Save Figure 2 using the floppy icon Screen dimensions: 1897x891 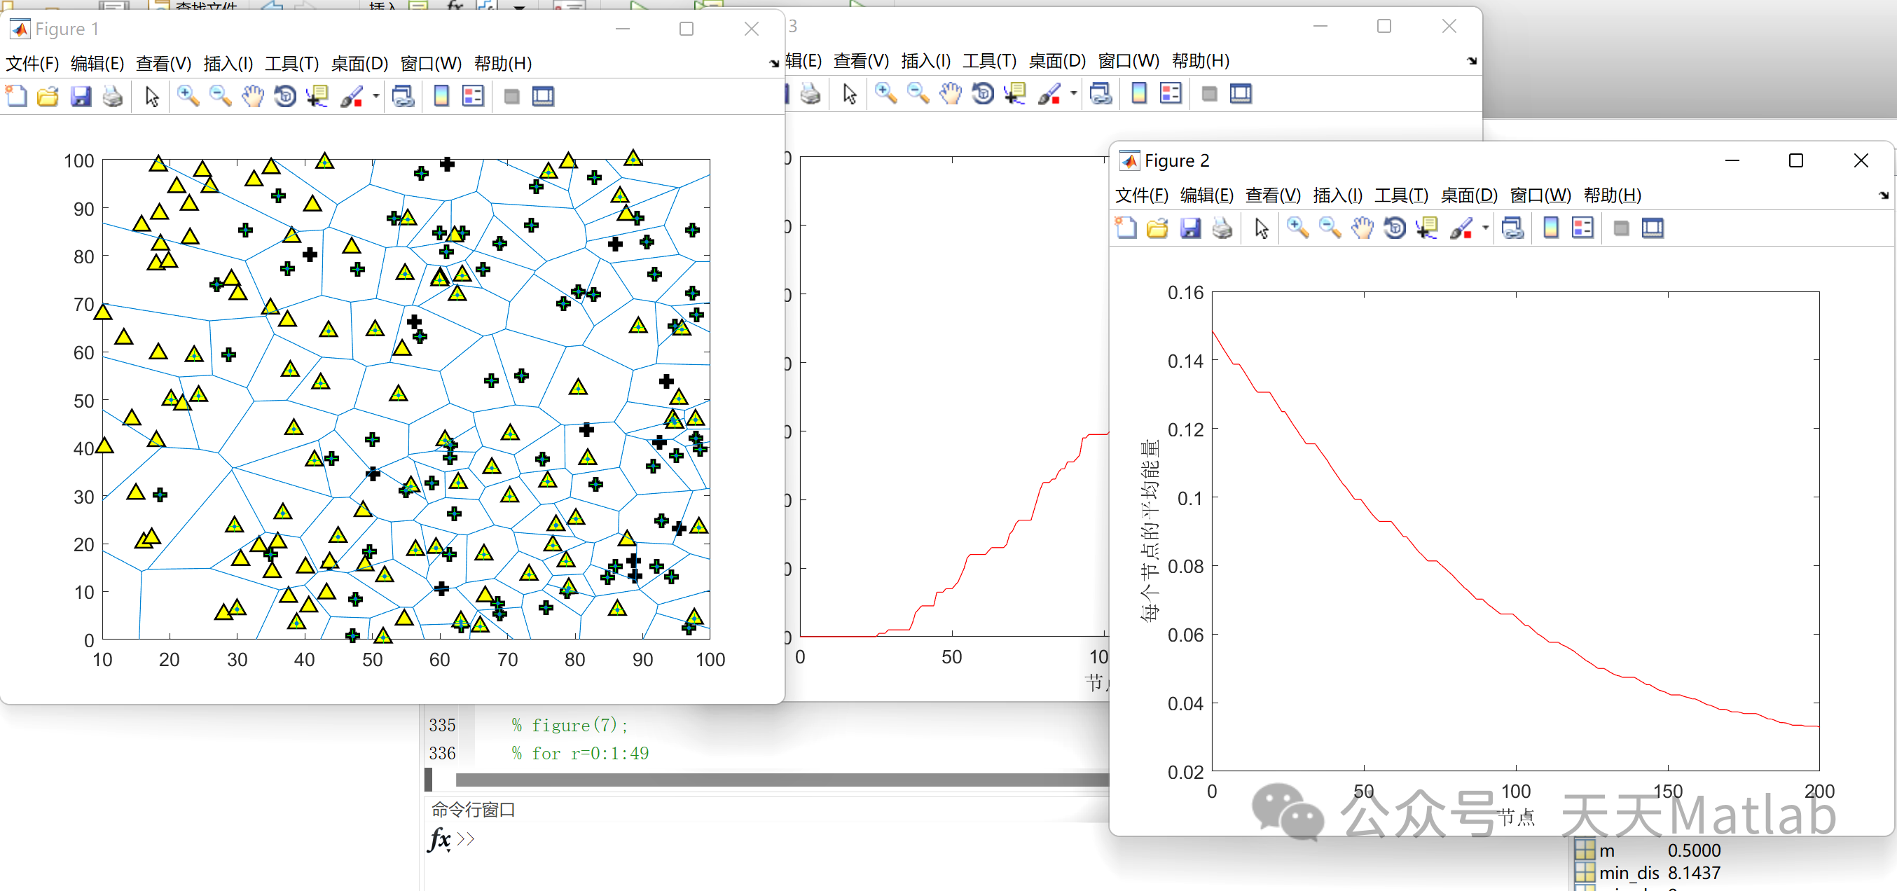tap(1190, 228)
